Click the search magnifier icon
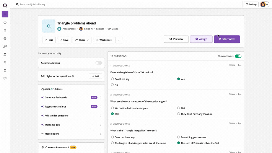 17,4
